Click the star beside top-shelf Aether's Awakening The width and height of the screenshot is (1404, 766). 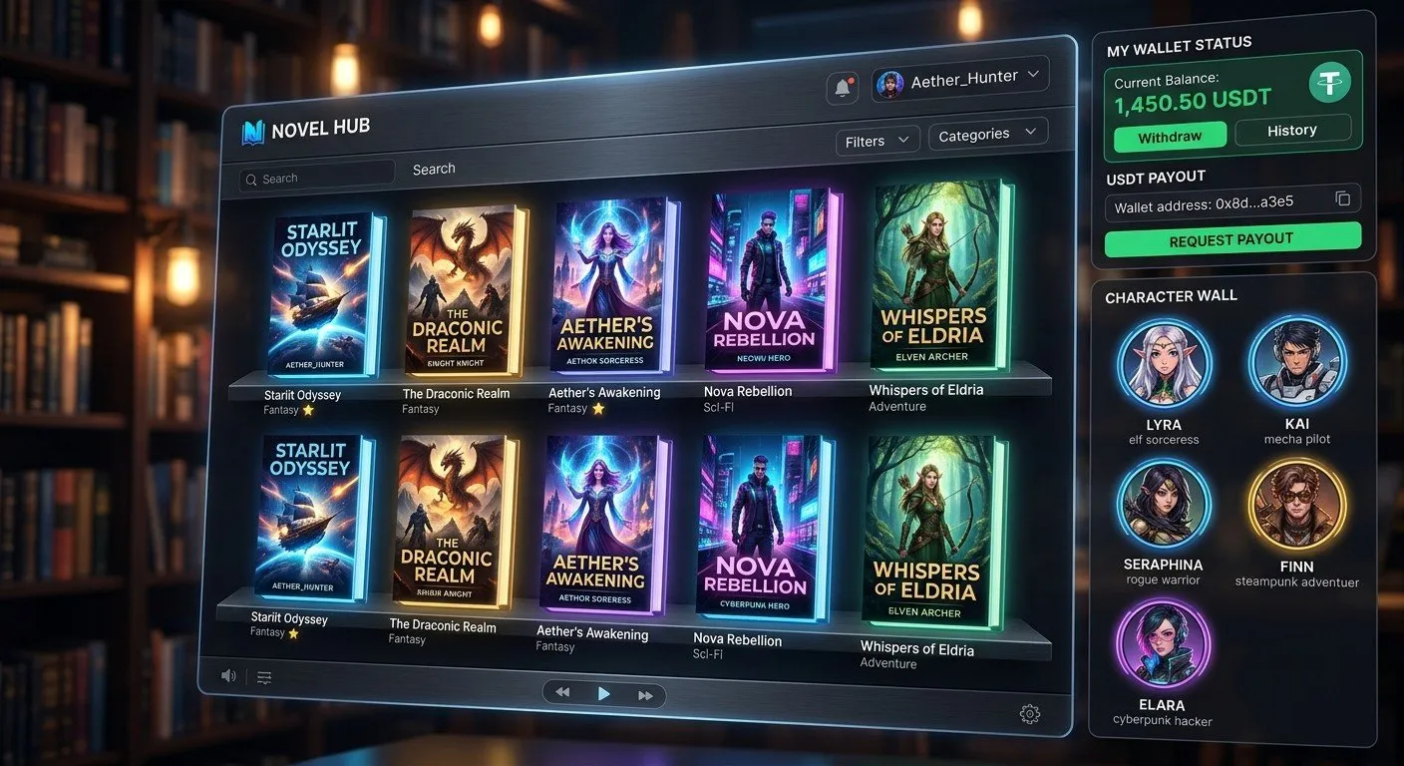pyautogui.click(x=598, y=409)
